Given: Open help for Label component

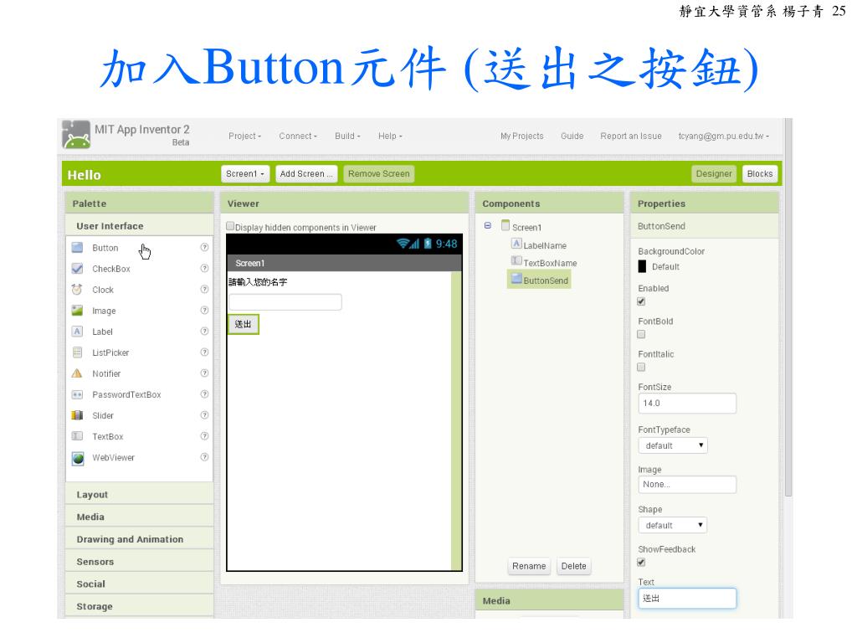Looking at the screenshot, I should [204, 331].
